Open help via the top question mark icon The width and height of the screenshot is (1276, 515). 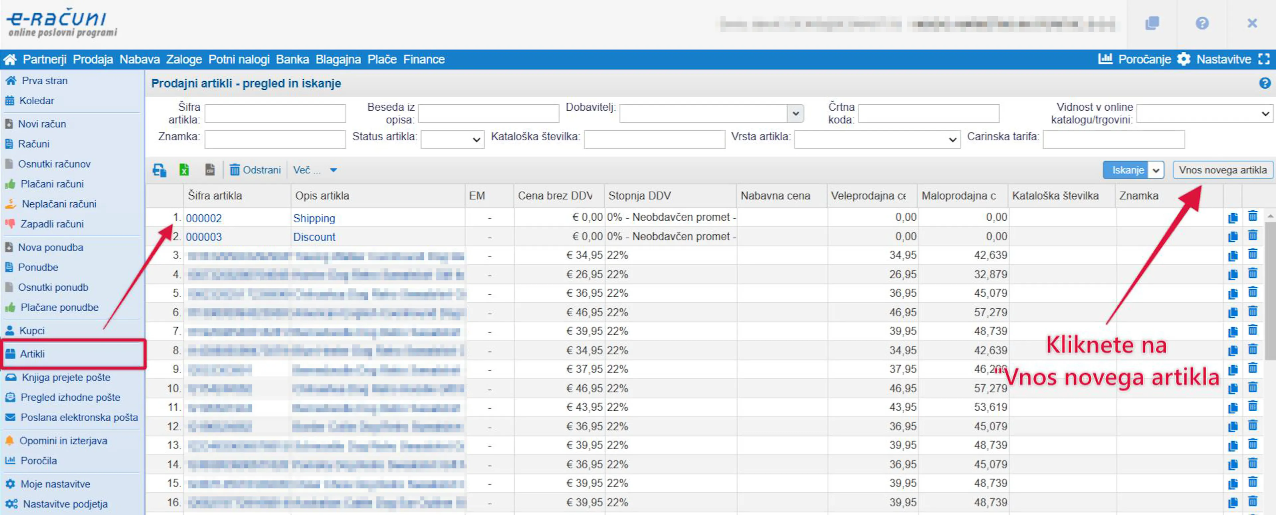click(x=1202, y=23)
